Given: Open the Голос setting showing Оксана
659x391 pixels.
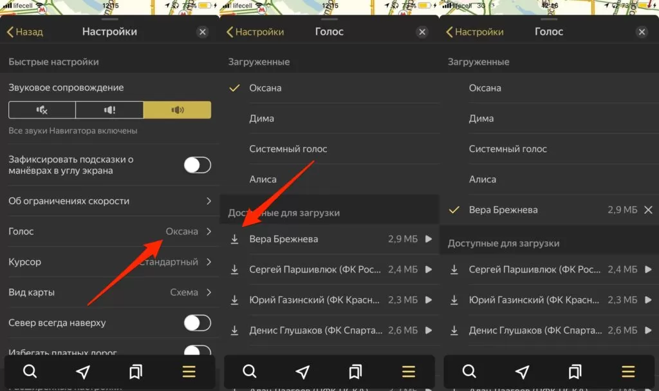Looking at the screenshot, I should click(x=109, y=231).
